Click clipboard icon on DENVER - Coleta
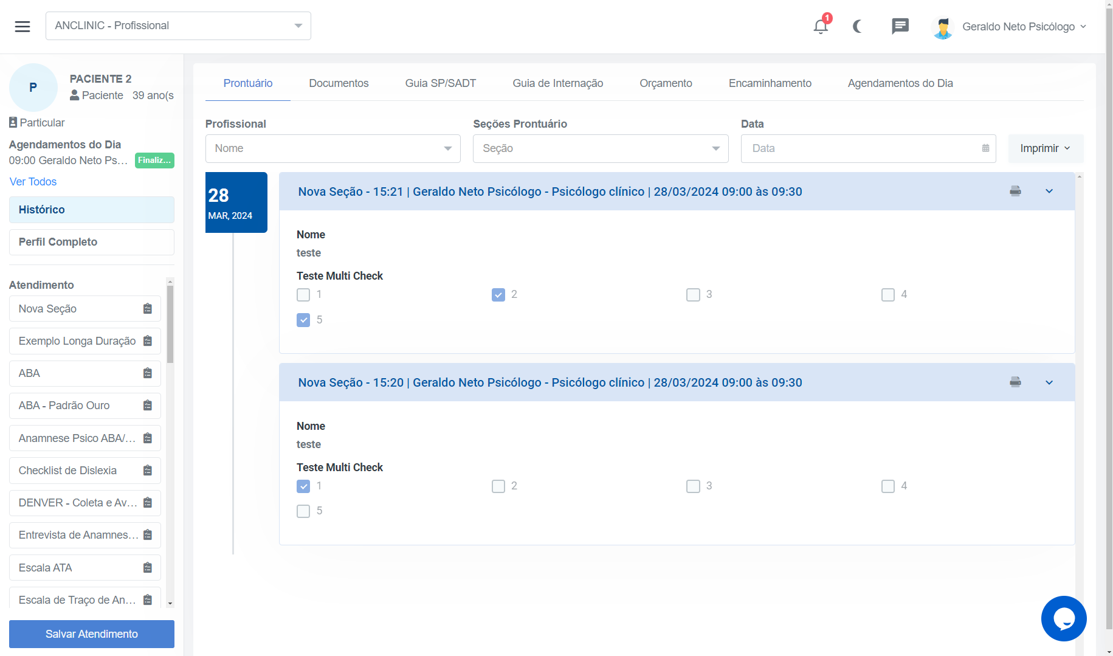This screenshot has width=1113, height=656. [x=147, y=503]
